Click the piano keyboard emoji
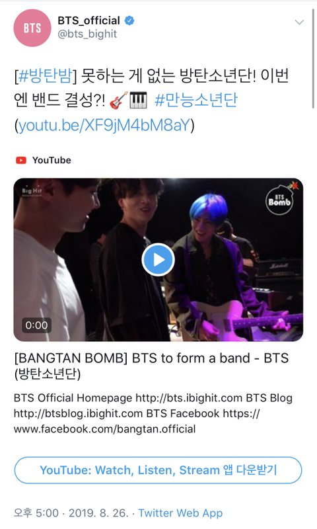This screenshot has width=317, height=529. tap(139, 101)
